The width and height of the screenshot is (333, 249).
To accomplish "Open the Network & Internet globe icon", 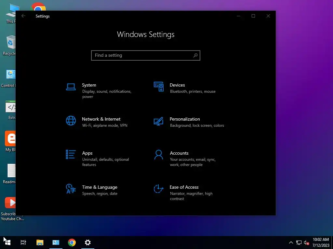I will [x=71, y=121].
